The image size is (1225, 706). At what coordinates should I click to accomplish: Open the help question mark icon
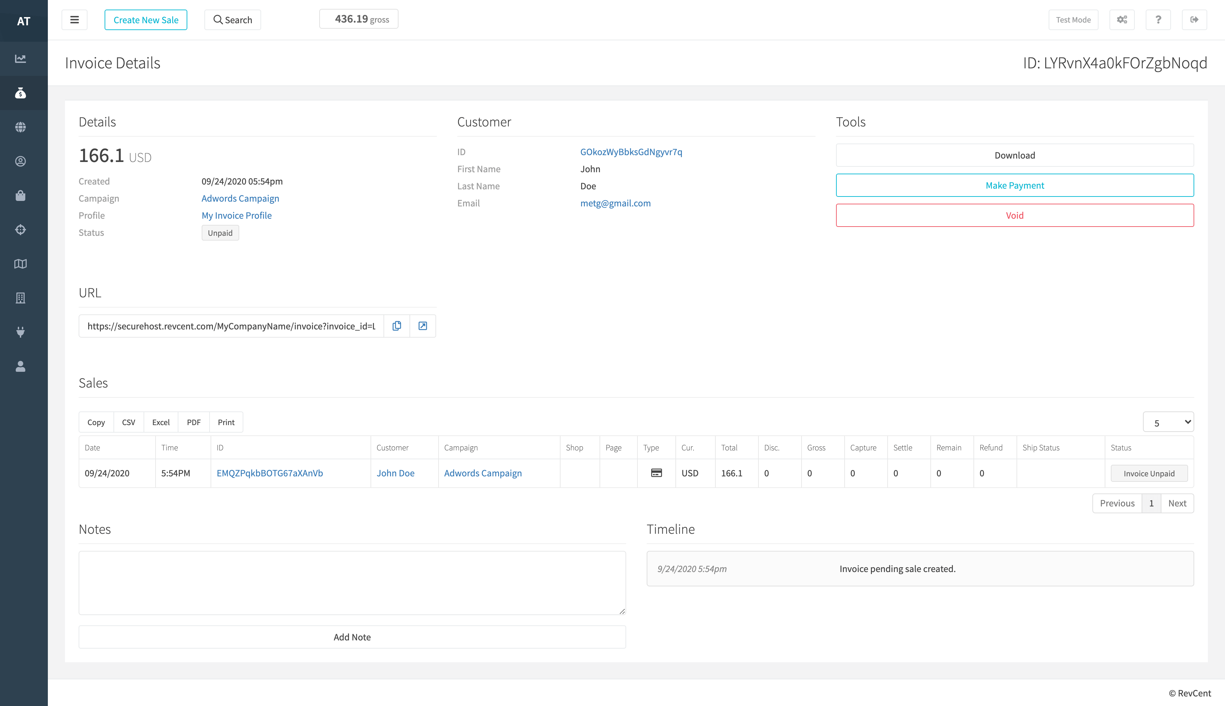pos(1158,20)
